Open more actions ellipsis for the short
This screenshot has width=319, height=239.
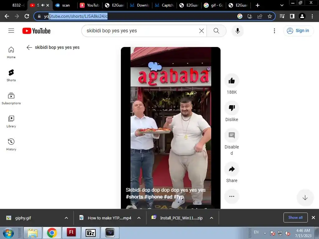point(231,196)
